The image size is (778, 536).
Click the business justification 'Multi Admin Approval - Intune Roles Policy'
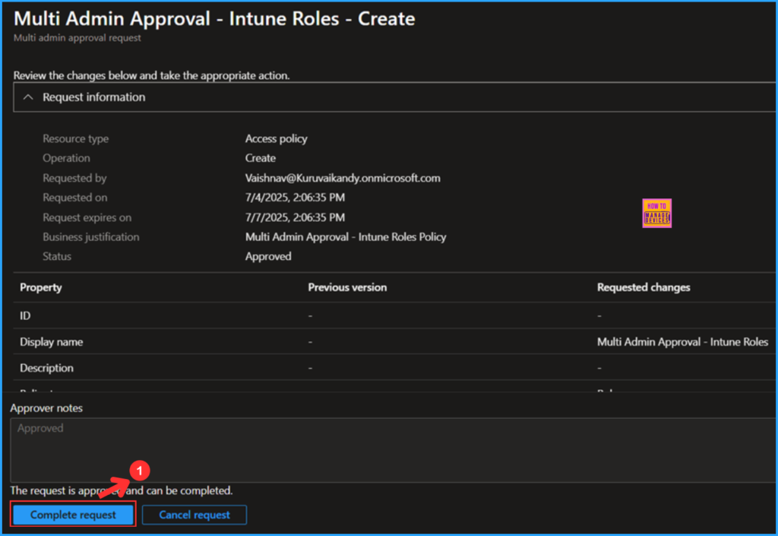pyautogui.click(x=346, y=236)
